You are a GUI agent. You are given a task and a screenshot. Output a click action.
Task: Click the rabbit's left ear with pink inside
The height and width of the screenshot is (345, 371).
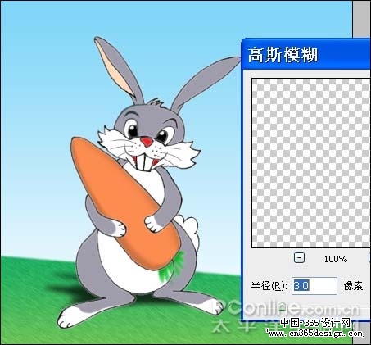(x=120, y=70)
